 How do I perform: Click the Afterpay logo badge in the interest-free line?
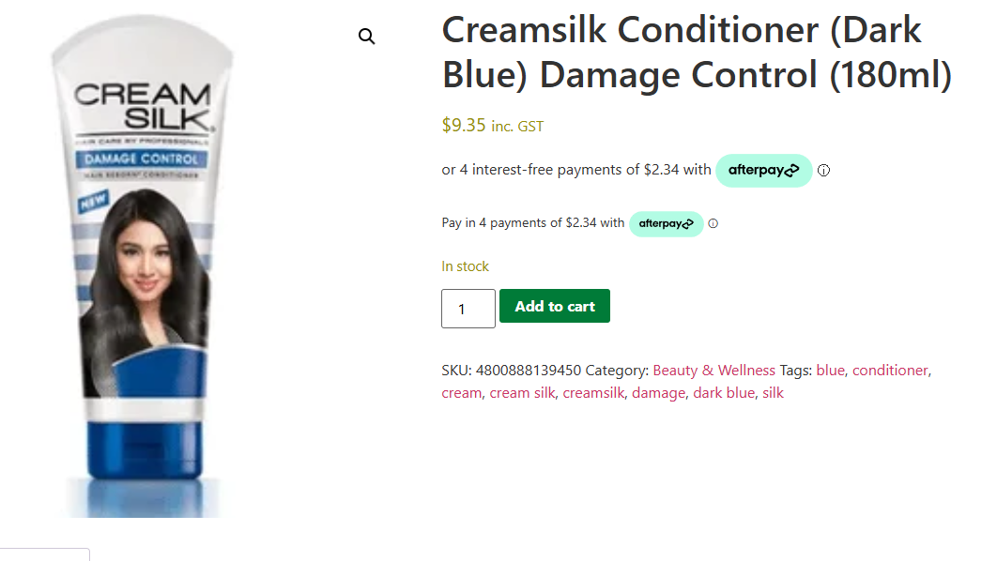(763, 170)
